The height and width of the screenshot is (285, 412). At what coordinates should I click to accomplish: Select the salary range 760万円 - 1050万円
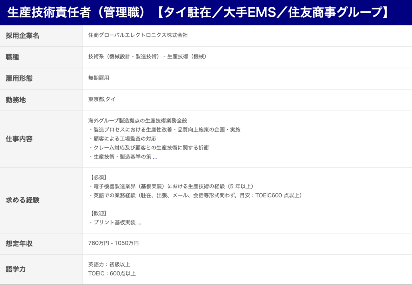pyautogui.click(x=113, y=243)
